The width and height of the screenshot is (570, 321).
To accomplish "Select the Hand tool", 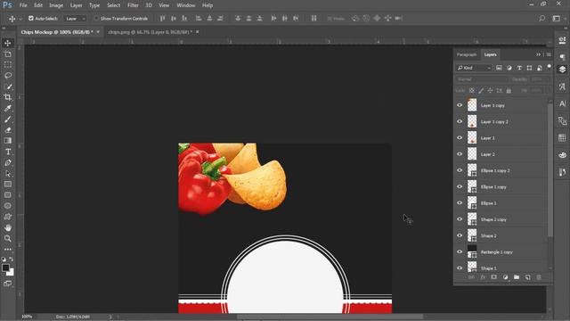I will coord(8,228).
